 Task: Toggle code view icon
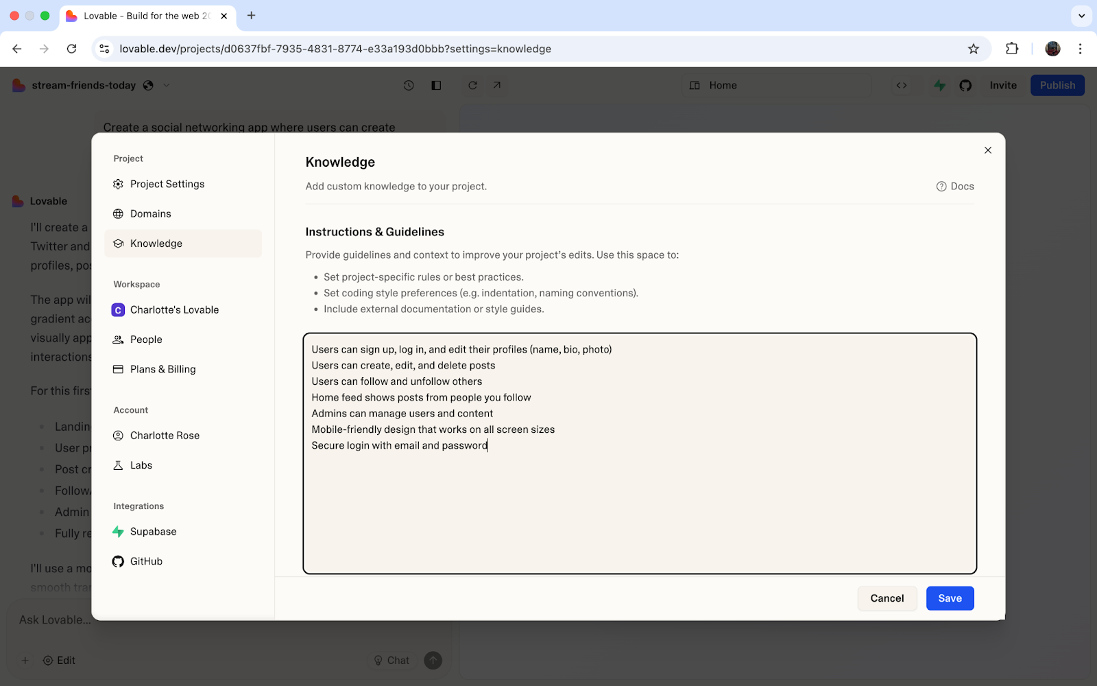(x=902, y=86)
